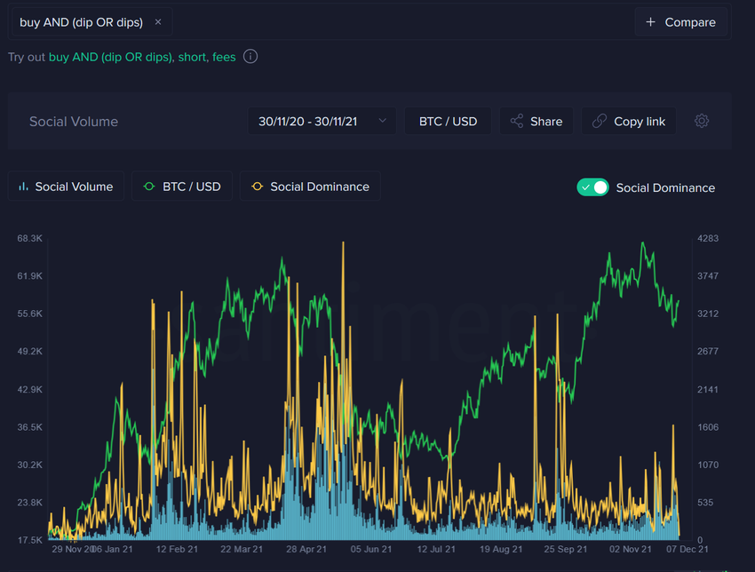755x572 pixels.
Task: Click the 'fees' suggested trend link
Action: 224,57
